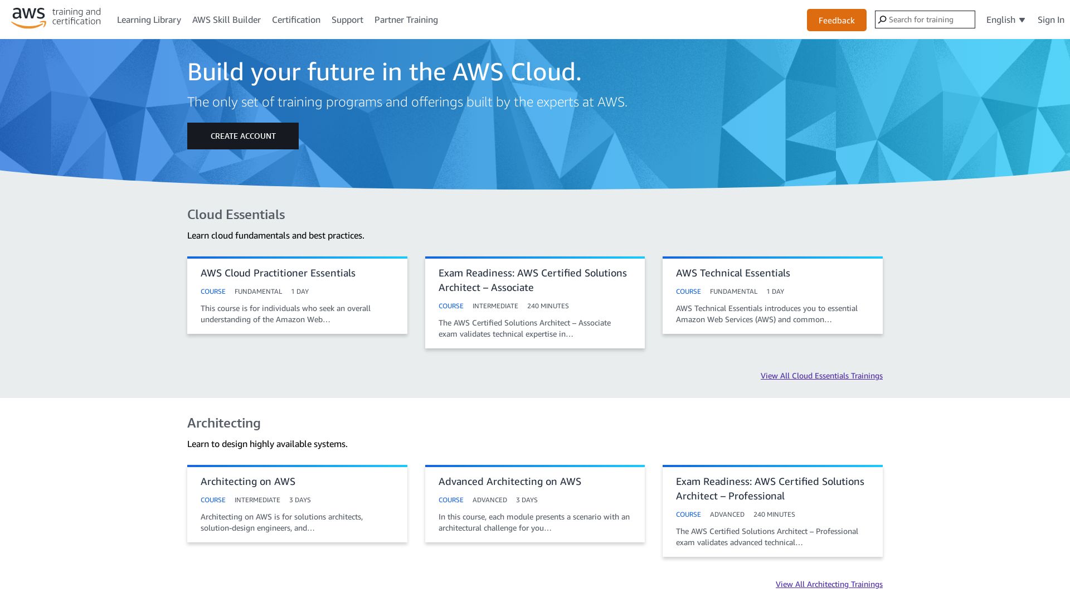1070x602 pixels.
Task: Open Partner Training
Action: tap(406, 20)
